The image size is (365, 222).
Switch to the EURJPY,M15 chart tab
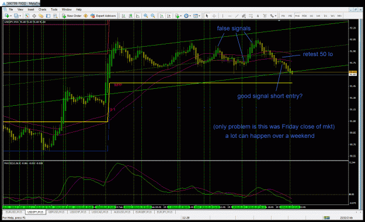(165, 212)
